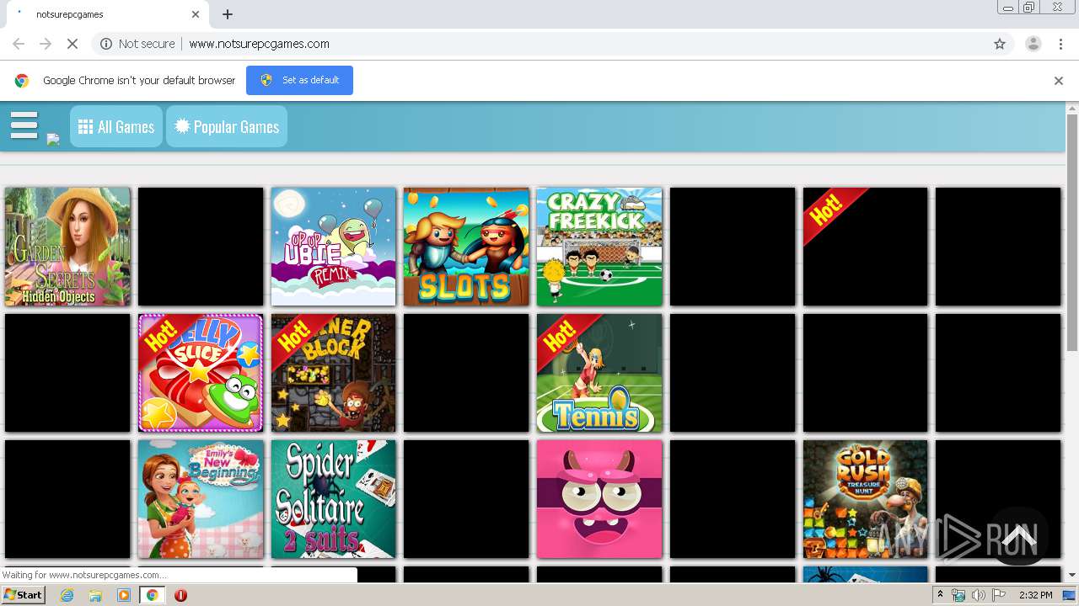Open the Windows Start menu
Screen dimensions: 1079x606
(24, 595)
